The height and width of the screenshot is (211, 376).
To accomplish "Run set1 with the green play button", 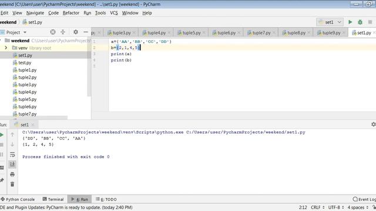I will click(x=350, y=22).
